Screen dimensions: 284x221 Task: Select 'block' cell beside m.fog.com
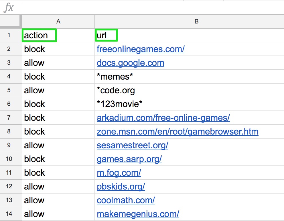(58, 173)
